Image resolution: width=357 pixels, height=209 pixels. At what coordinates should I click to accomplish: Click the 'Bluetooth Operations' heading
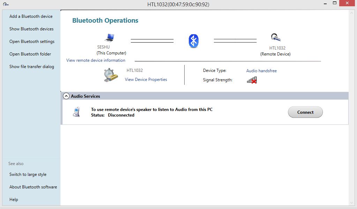(105, 21)
